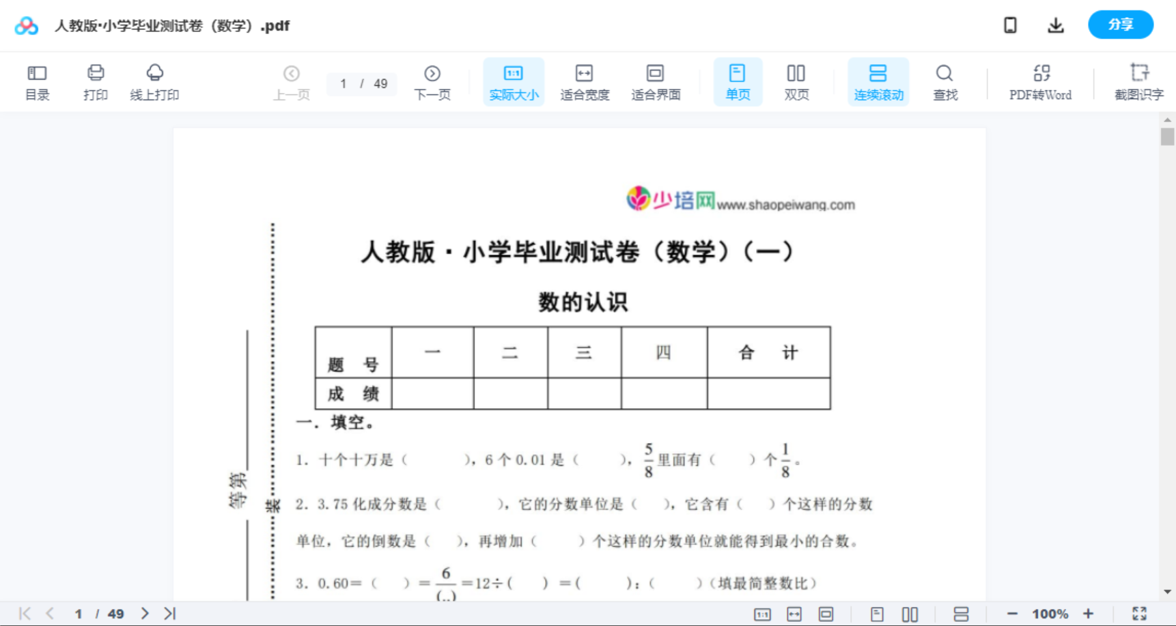1176x626 pixels.
Task: Select 线上打印 online printing
Action: pyautogui.click(x=154, y=82)
